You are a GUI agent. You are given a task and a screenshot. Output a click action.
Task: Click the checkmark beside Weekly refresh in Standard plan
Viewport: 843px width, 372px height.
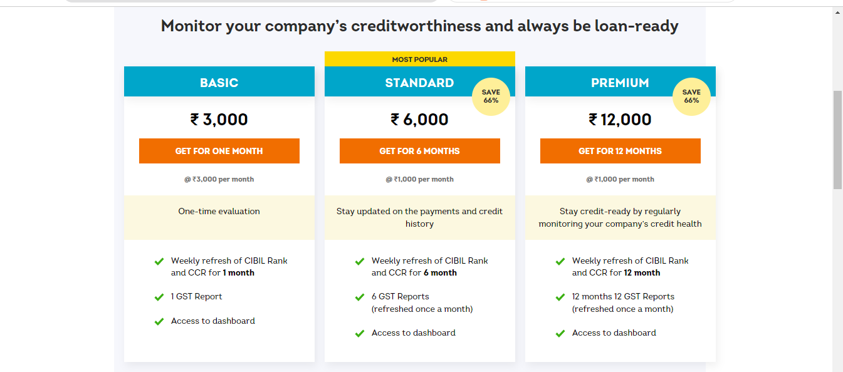tap(359, 261)
